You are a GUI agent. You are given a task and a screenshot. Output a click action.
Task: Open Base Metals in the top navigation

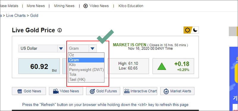[9, 6]
